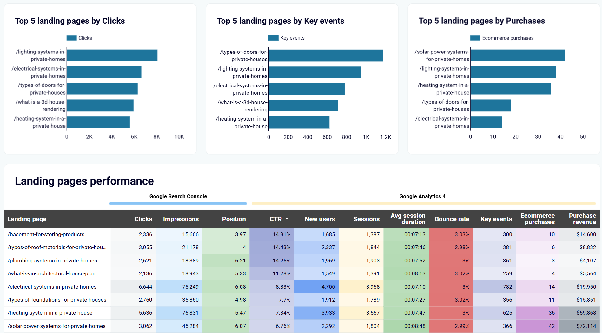Sort the table by Bounce rate column

[452, 219]
